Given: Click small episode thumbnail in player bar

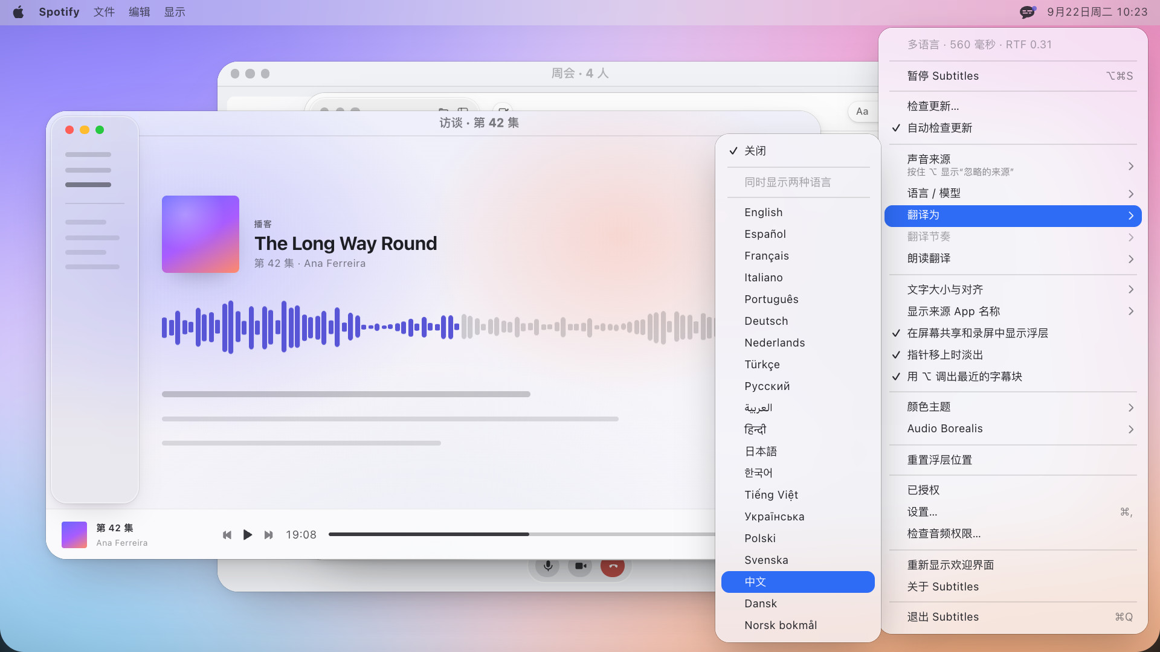Looking at the screenshot, I should pyautogui.click(x=74, y=535).
